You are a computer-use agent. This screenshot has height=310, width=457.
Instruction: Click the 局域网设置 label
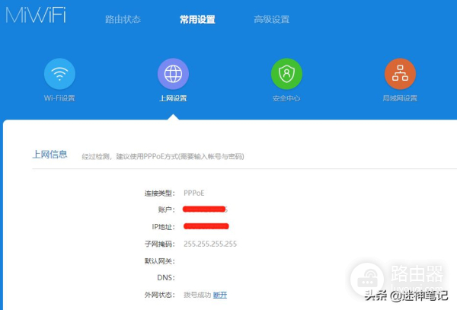[400, 98]
